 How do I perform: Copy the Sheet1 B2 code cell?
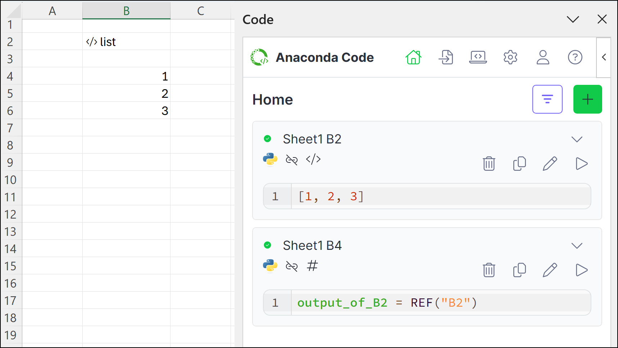[519, 164]
